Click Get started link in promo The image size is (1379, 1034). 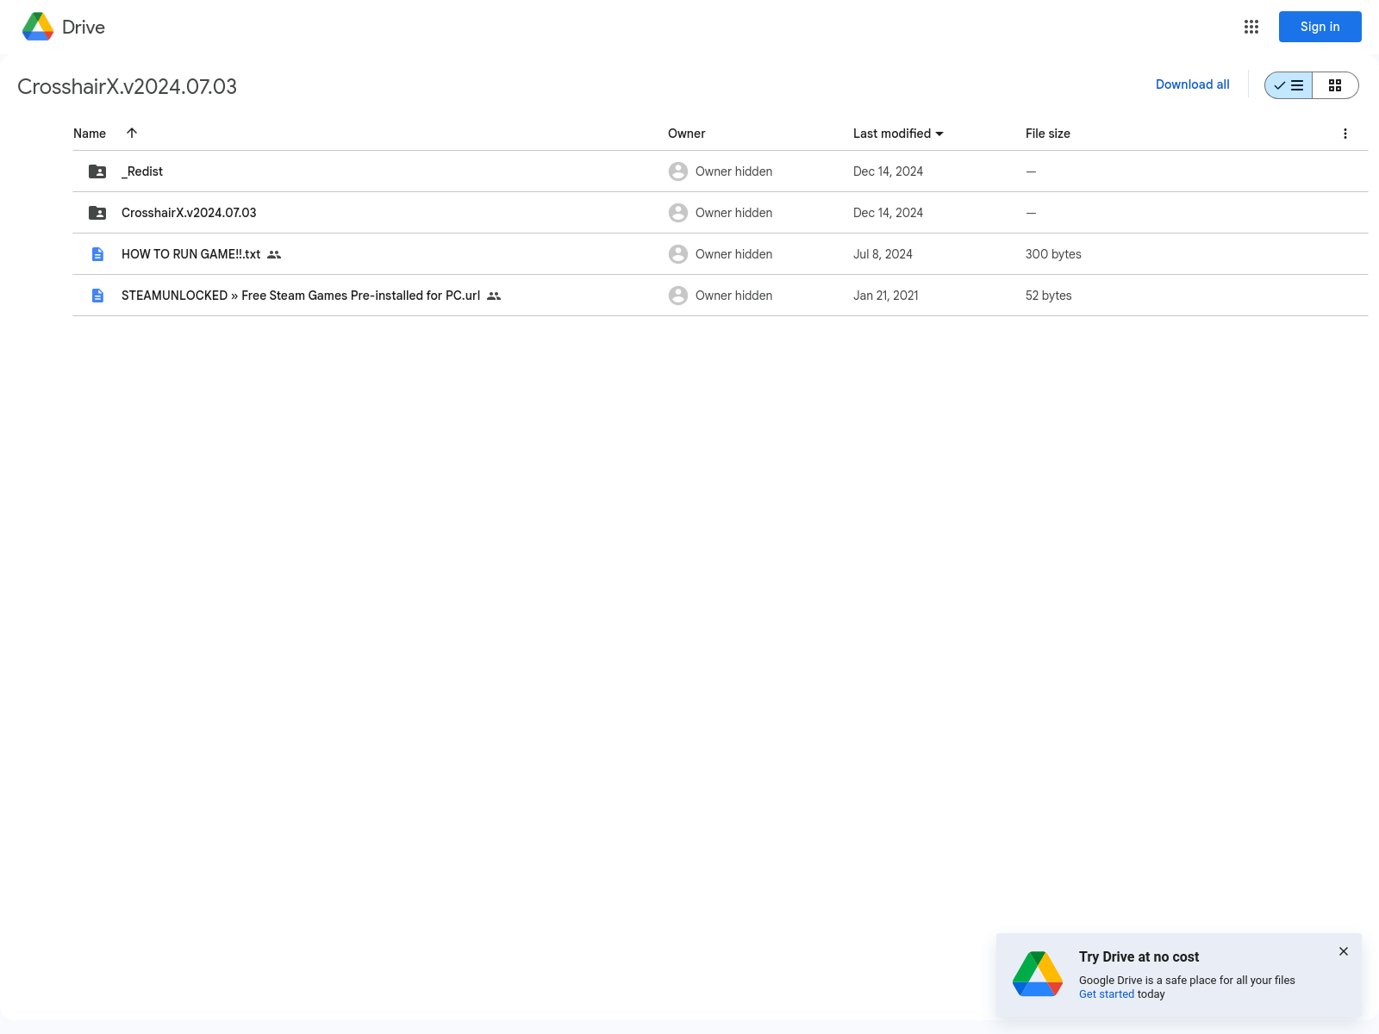[1107, 994]
